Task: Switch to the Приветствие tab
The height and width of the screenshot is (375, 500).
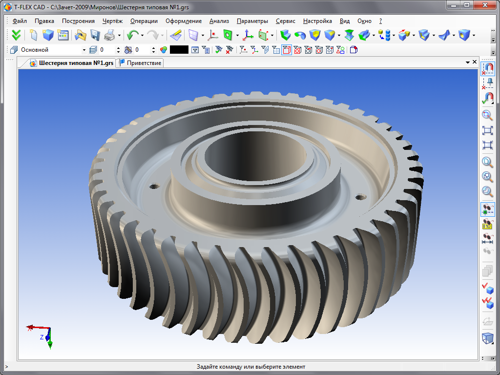Action: [x=140, y=63]
